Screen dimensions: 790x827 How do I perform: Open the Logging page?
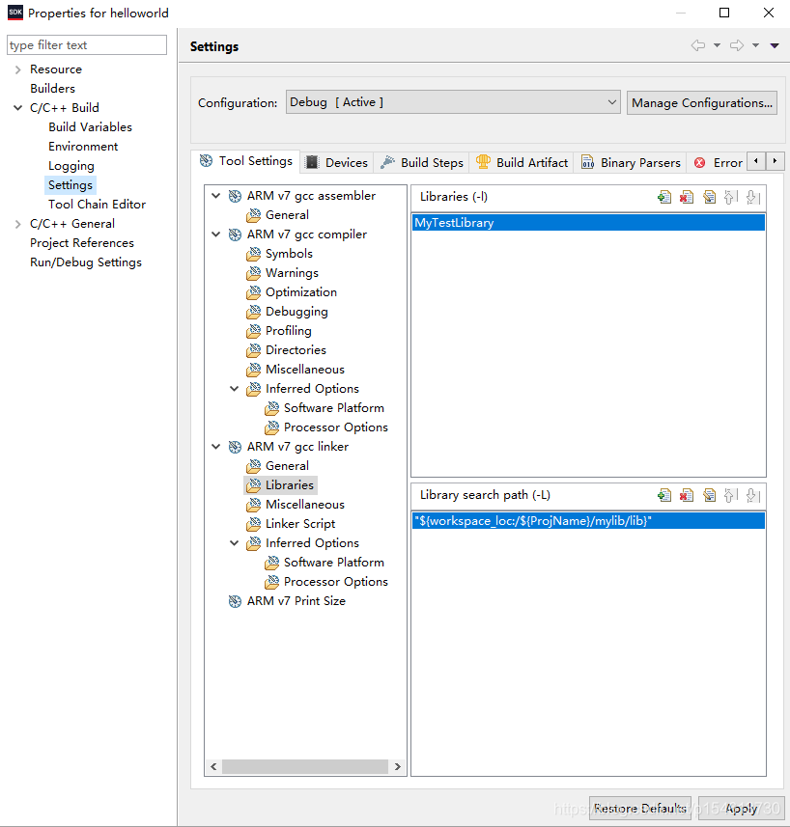[71, 166]
